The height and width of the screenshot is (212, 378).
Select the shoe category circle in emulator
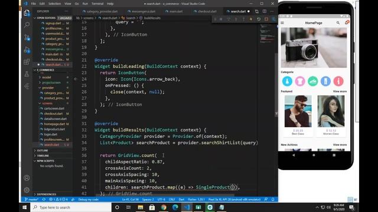312,81
